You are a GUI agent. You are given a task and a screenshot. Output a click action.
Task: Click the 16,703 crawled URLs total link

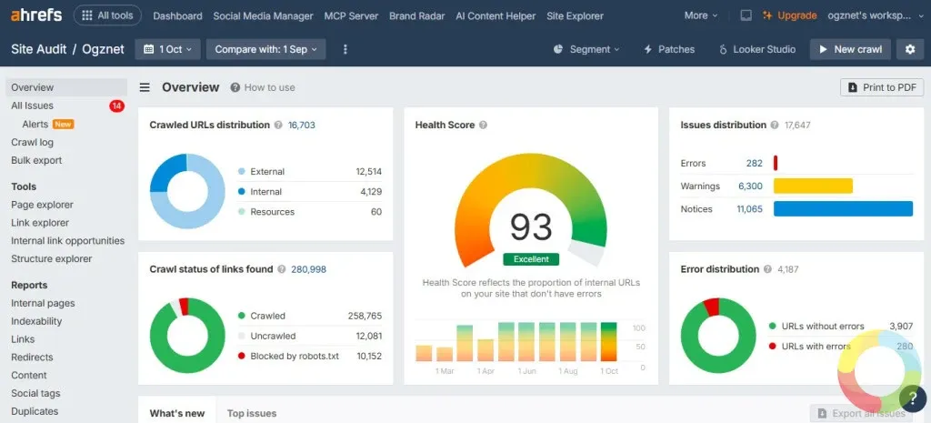coord(302,125)
